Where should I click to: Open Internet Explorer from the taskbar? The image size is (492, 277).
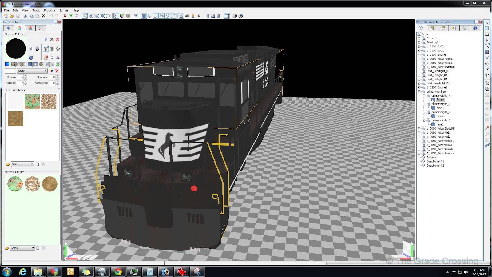[23, 272]
